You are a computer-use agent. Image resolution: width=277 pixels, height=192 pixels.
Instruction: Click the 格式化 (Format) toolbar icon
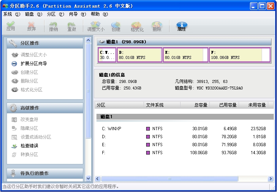coord(137,27)
